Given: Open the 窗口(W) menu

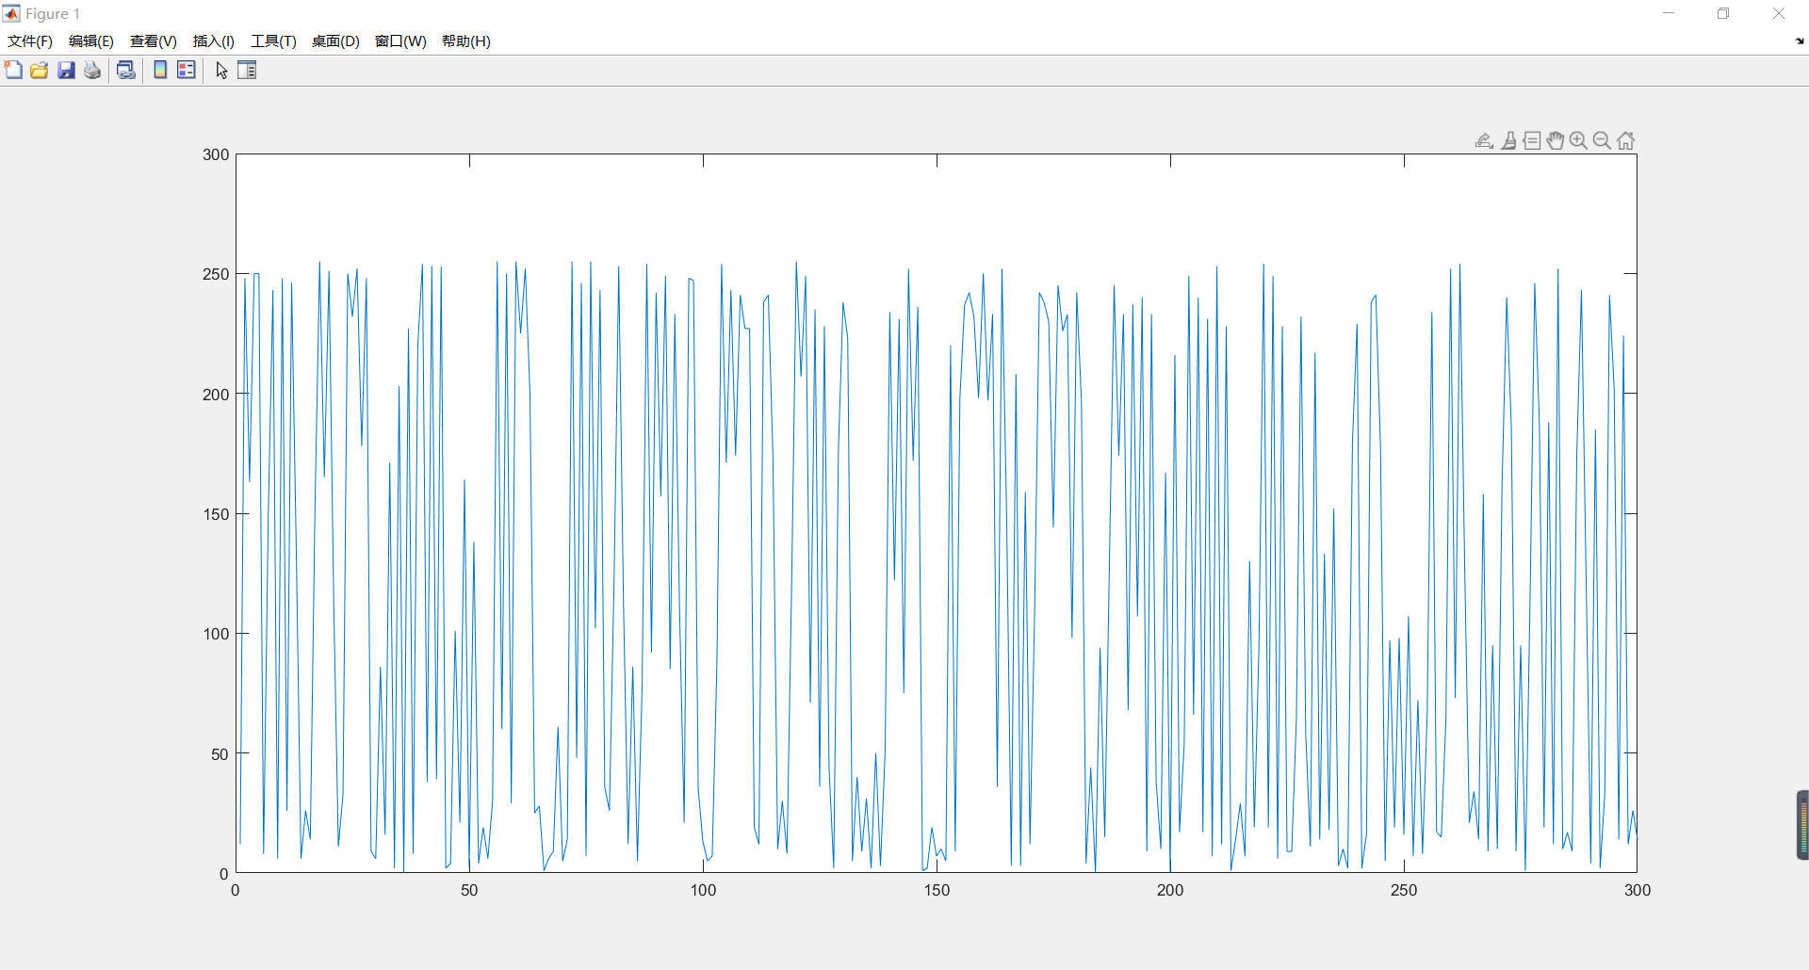Looking at the screenshot, I should tap(400, 41).
